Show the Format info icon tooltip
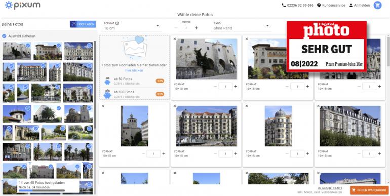Screen dimensions: 390x196 coord(117,23)
